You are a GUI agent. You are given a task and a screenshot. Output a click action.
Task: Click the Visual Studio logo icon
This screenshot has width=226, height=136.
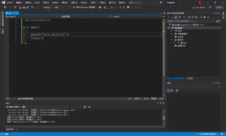3,2
